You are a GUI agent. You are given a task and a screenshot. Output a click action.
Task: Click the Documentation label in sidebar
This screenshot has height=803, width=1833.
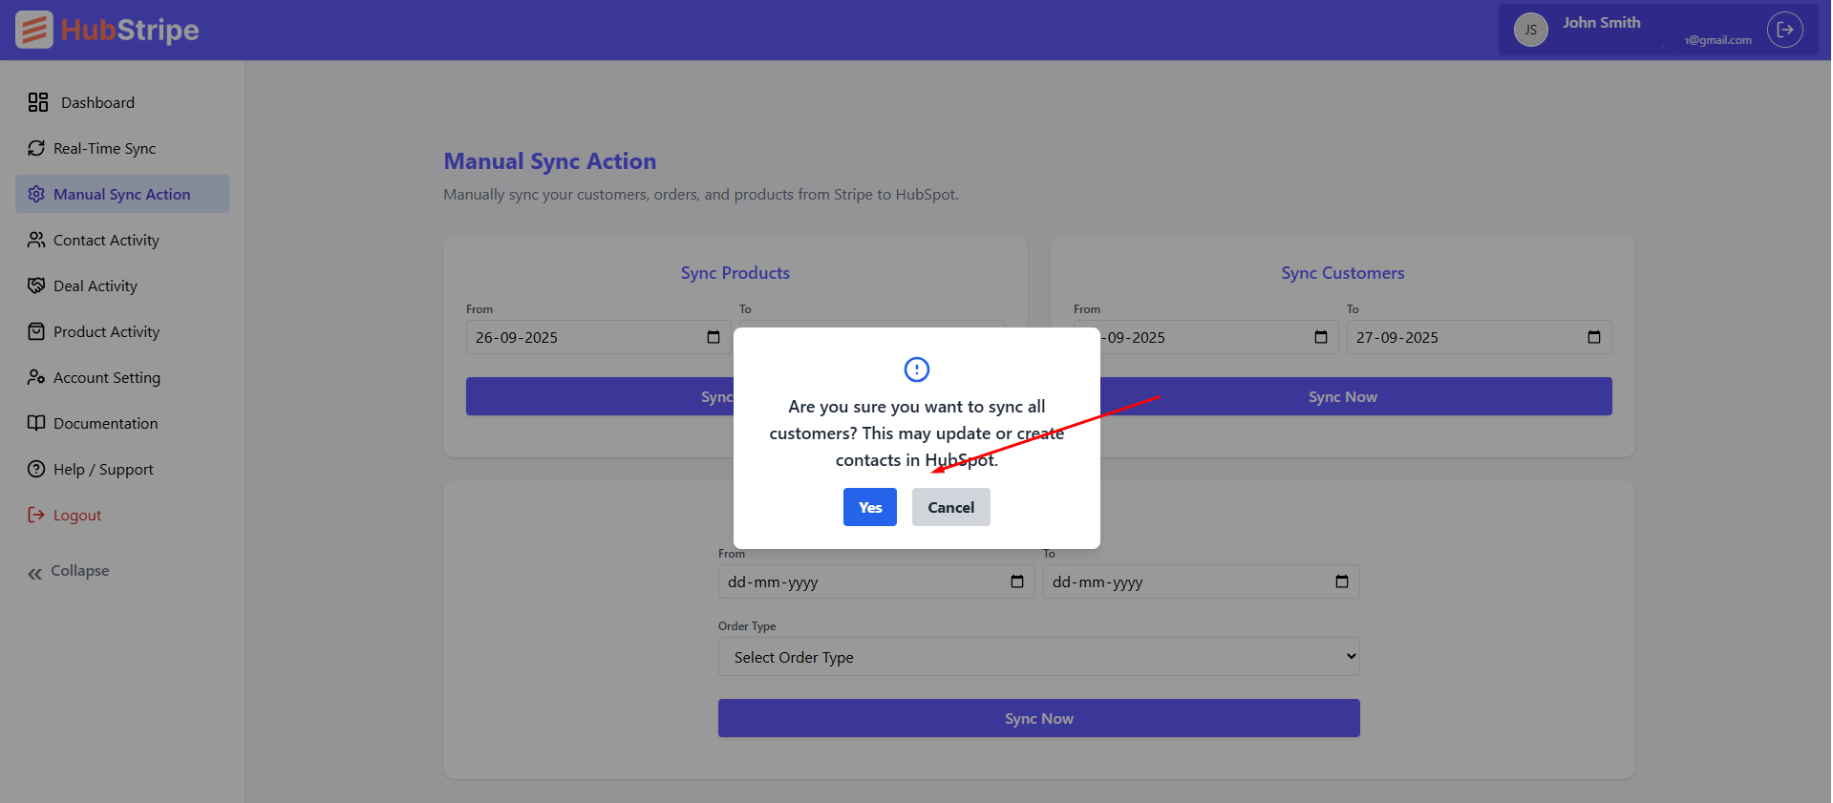tap(106, 423)
